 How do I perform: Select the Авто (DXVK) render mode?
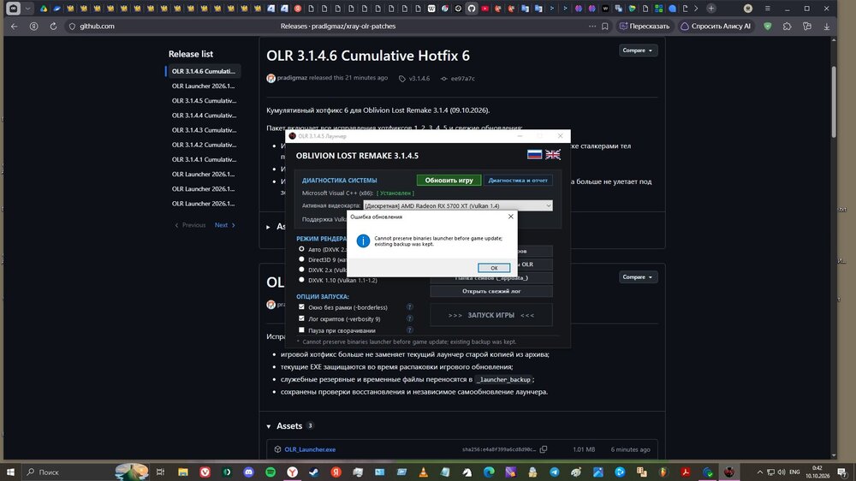(301, 249)
